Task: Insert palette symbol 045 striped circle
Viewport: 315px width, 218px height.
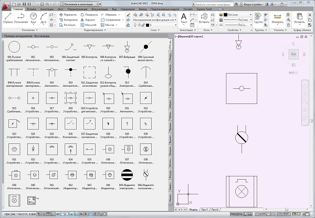Action: pyautogui.click(x=127, y=174)
